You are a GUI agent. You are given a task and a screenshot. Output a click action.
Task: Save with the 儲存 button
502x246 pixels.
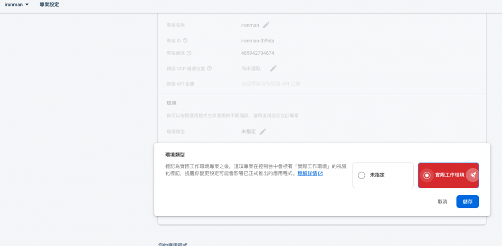click(x=468, y=202)
